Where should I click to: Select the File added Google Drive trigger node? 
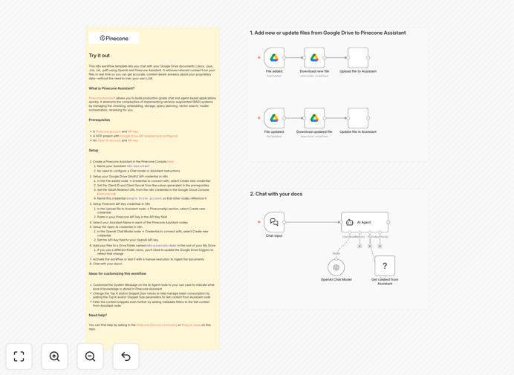coord(274,58)
